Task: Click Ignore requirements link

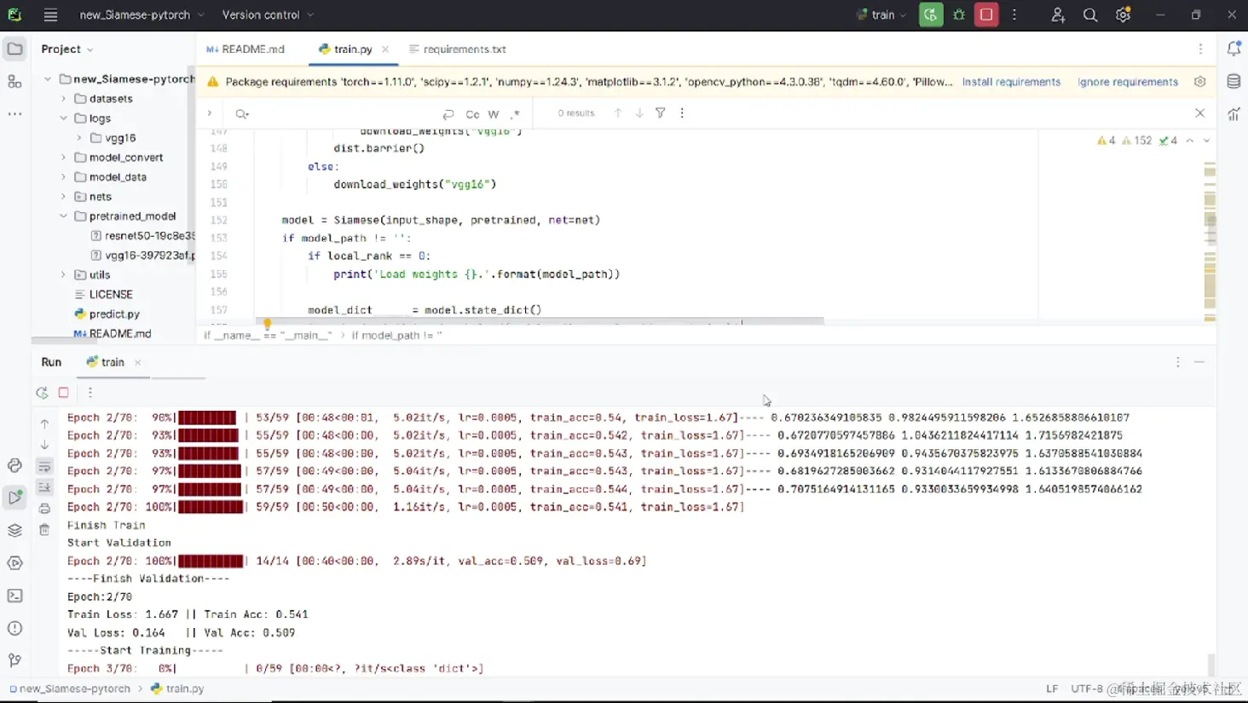Action: (x=1128, y=82)
